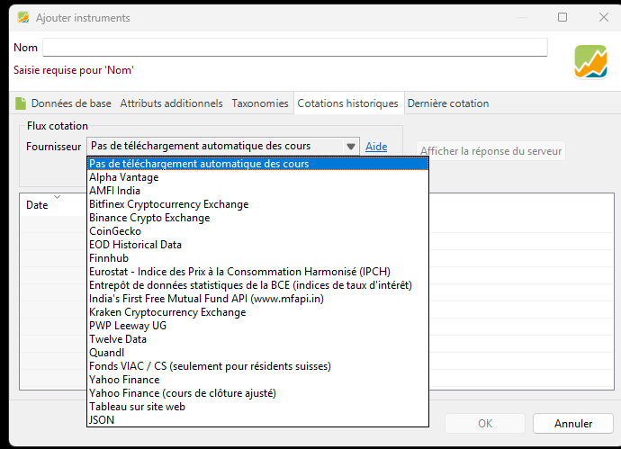
Task: Open the Taxonomies tab
Action: pyautogui.click(x=260, y=103)
